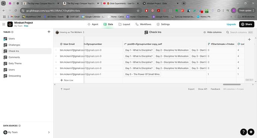
Task: Select the Check Ins table
Action: pyautogui.click(x=26, y=51)
